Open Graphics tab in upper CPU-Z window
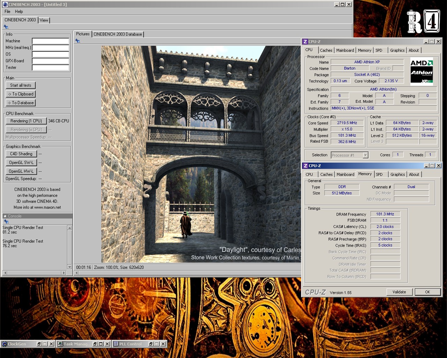This screenshot has height=358, width=447. pos(397,50)
